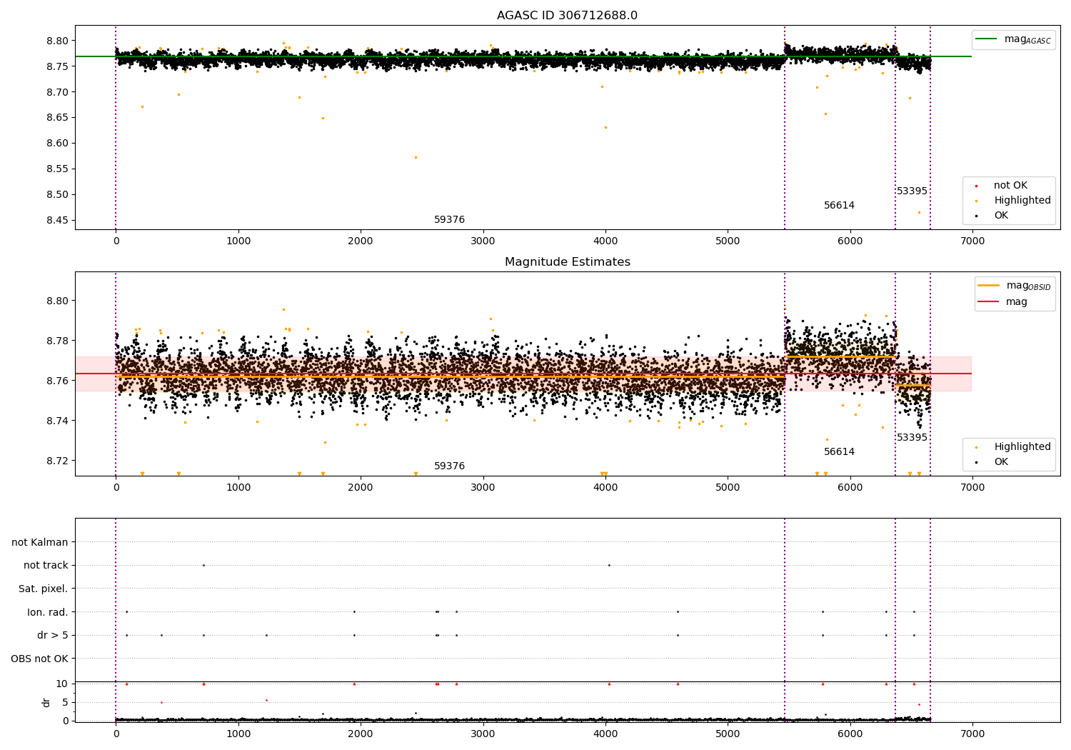Click the 59376 label in Magnitude Estimates plot
The height and width of the screenshot is (750, 1071).
point(449,466)
